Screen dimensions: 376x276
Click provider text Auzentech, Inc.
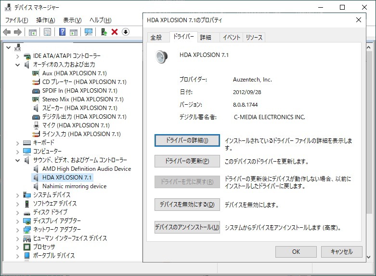[x=252, y=80]
